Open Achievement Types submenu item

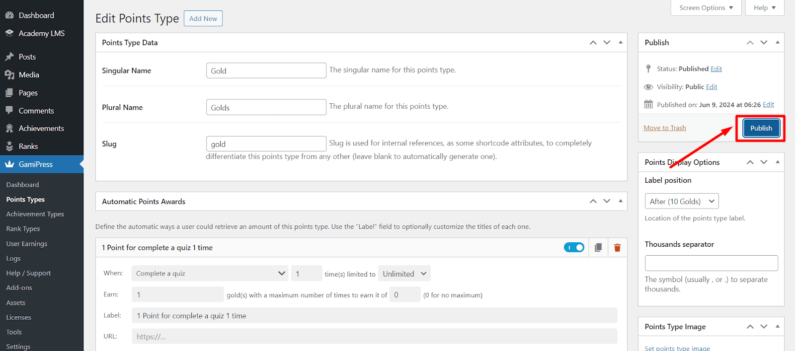[x=35, y=214]
